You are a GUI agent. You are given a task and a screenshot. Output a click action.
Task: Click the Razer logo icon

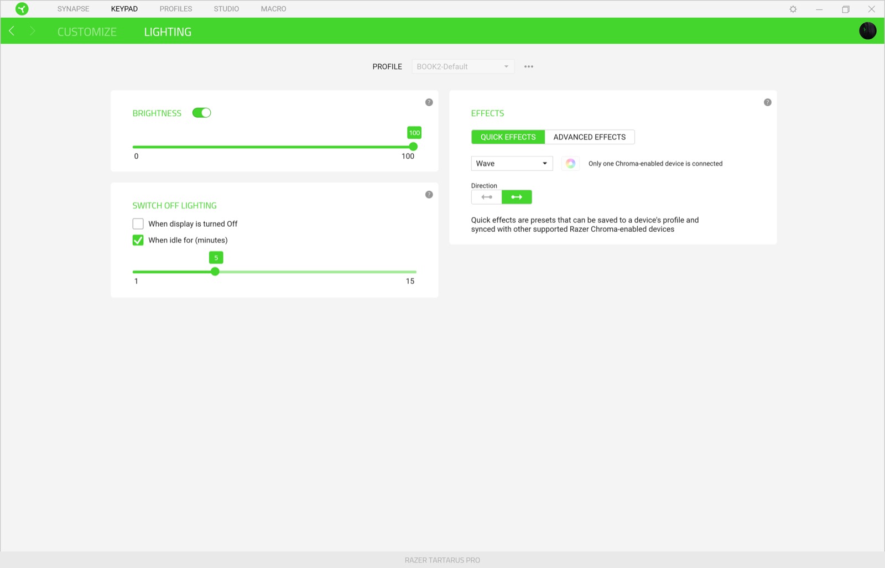[22, 9]
